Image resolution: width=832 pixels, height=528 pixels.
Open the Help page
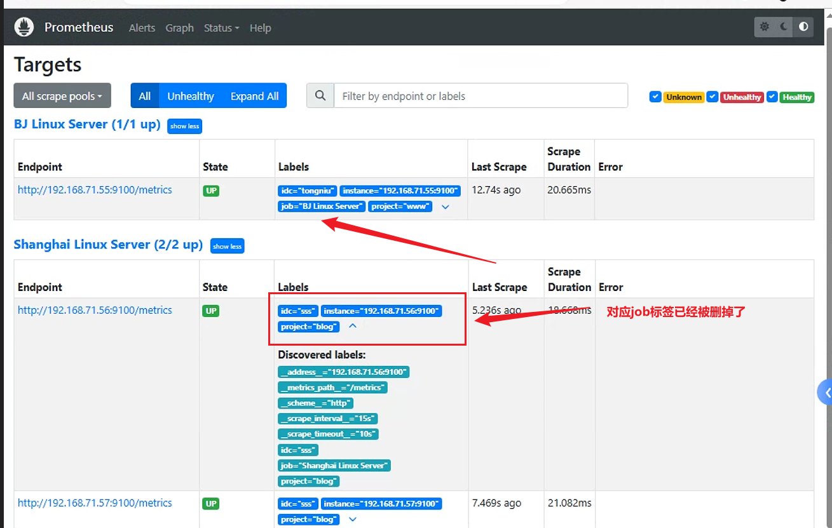[260, 28]
